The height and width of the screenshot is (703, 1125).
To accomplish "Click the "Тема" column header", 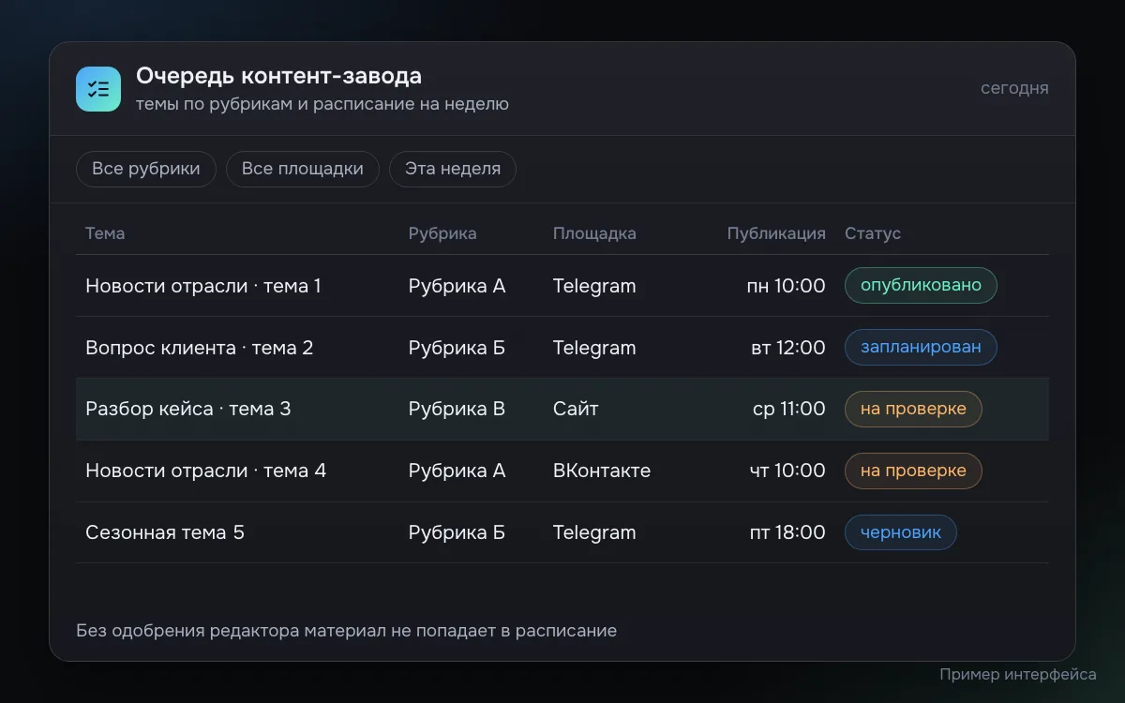I will pyautogui.click(x=105, y=233).
